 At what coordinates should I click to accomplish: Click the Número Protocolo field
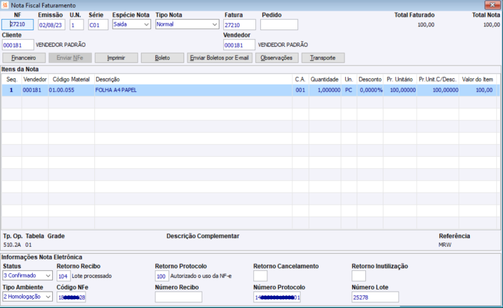(277, 297)
